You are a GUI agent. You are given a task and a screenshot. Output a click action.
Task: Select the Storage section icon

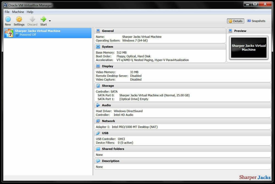98,86
